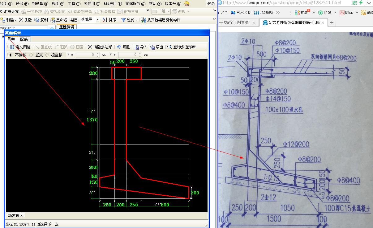
Task: Open the 二维 view mode dropdown
Action: click(169, 12)
